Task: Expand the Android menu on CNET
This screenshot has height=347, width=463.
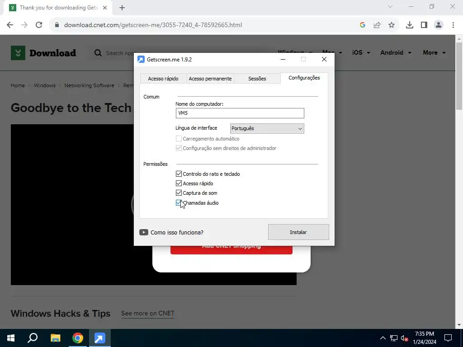Action: click(396, 52)
